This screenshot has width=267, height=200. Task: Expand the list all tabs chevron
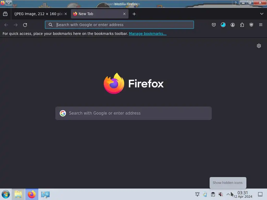262,14
